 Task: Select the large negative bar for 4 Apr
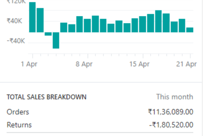(56, 40)
